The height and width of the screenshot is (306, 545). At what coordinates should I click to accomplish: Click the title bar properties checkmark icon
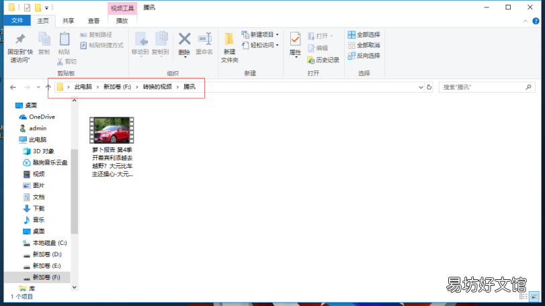tap(27, 7)
